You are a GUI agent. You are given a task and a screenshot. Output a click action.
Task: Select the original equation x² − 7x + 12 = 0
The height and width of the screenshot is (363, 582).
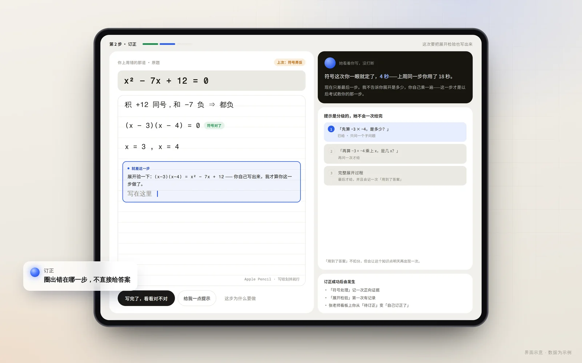(x=212, y=81)
